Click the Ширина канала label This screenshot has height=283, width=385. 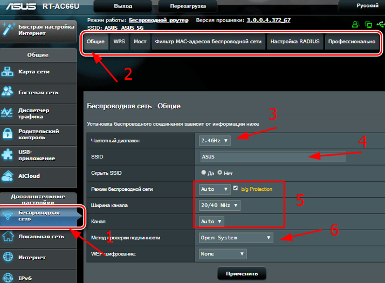(x=109, y=205)
